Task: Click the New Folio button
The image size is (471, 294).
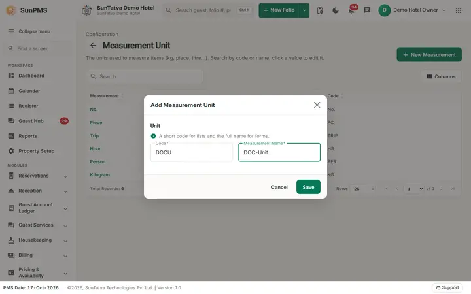Action: point(279,10)
